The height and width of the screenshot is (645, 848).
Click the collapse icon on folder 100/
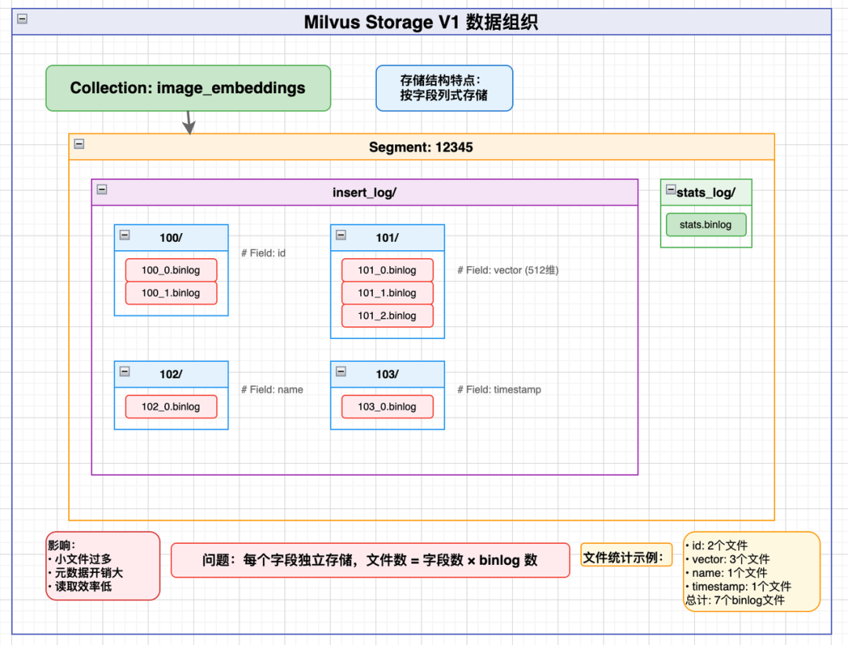(126, 234)
